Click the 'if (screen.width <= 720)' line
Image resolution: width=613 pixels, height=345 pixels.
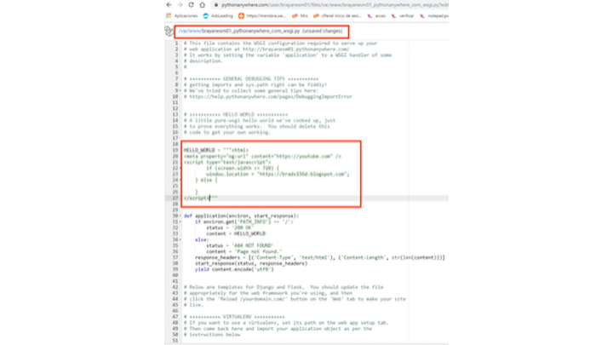243,168
